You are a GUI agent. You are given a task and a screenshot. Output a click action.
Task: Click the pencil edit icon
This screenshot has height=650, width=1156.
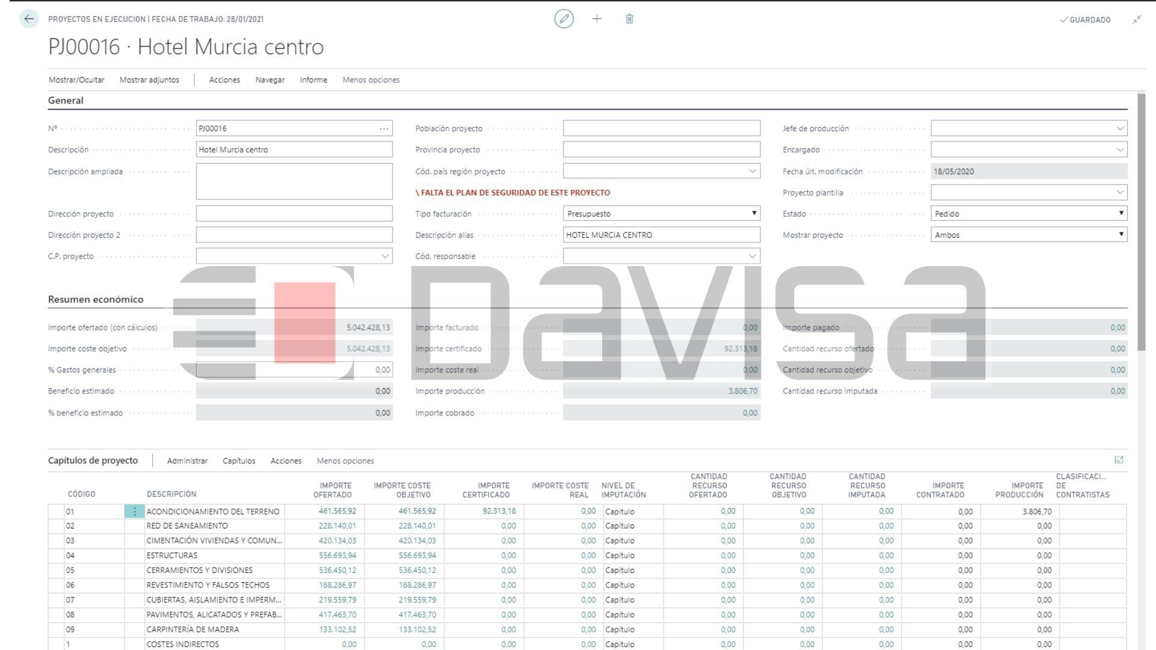click(x=564, y=19)
